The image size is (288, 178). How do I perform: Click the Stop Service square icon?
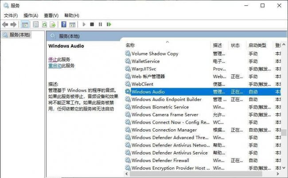point(92,24)
